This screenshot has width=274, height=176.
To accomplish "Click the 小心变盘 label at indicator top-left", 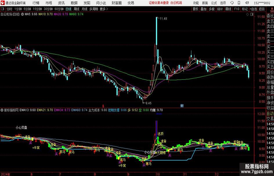I will coord(21,127).
